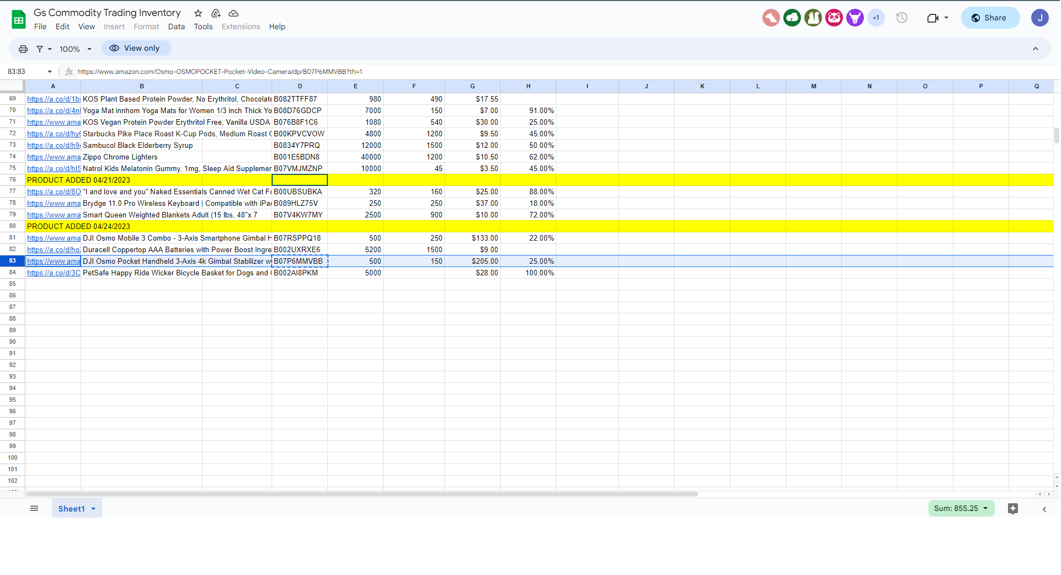Show the side panel using bottom-right chevron
Viewport: 1061px width, 575px height.
click(1044, 509)
